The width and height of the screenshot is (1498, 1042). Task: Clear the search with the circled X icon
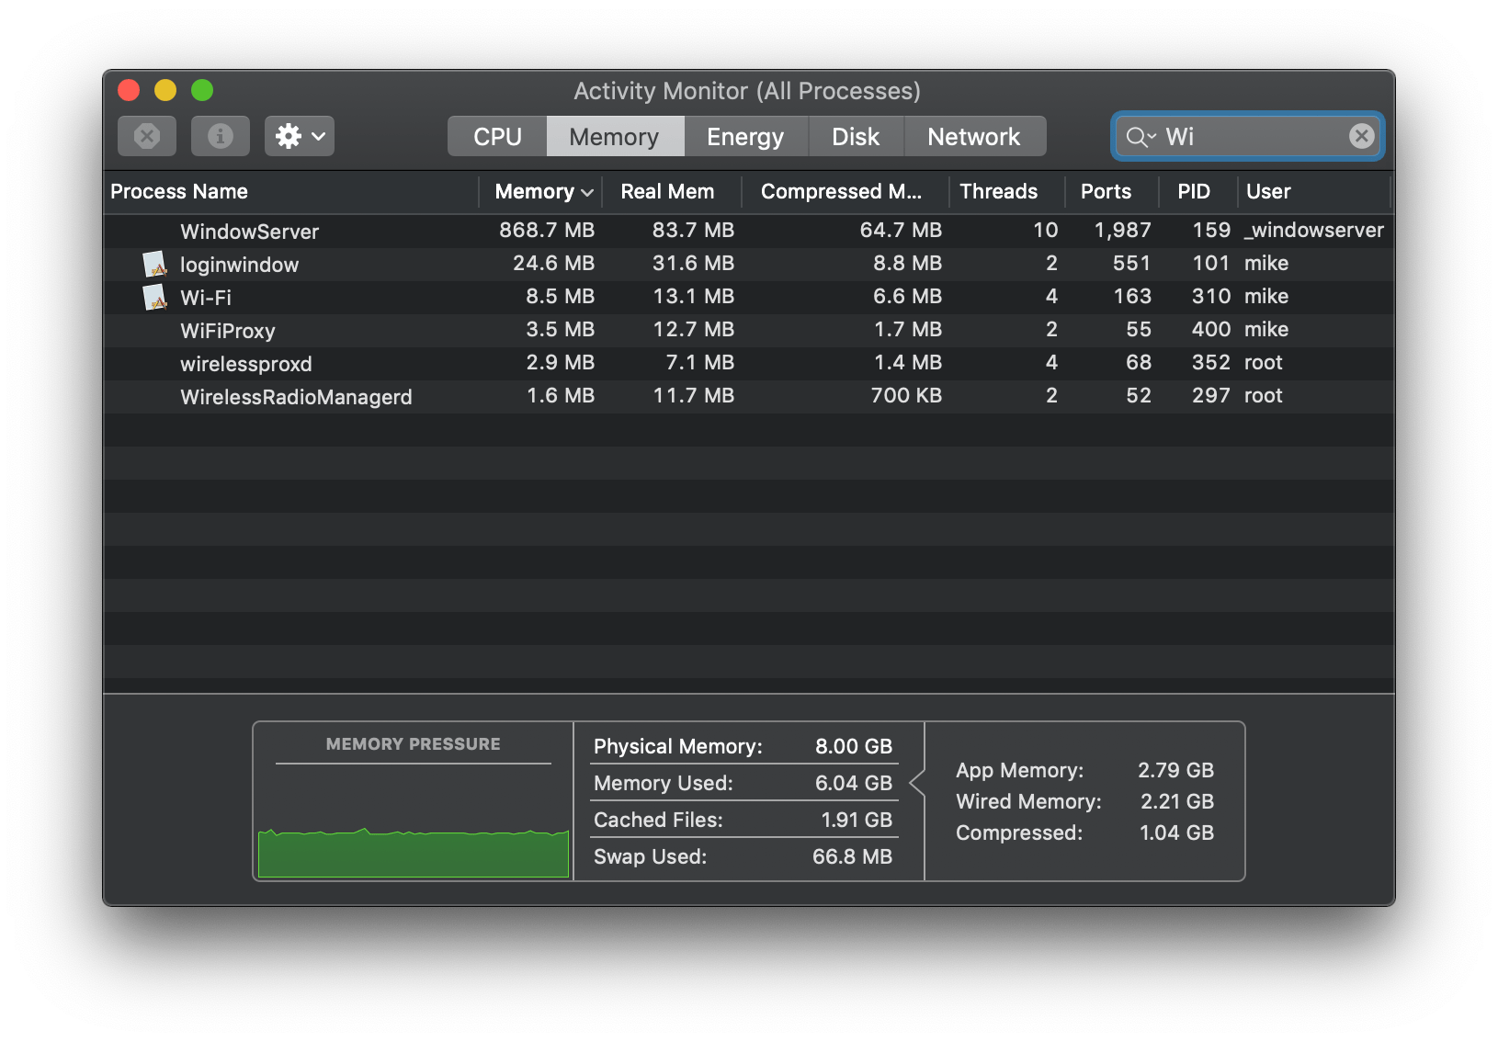1361,136
